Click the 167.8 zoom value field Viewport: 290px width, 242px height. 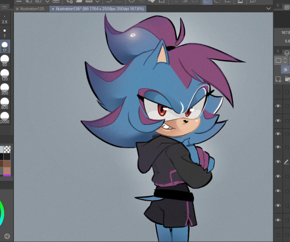285,33
